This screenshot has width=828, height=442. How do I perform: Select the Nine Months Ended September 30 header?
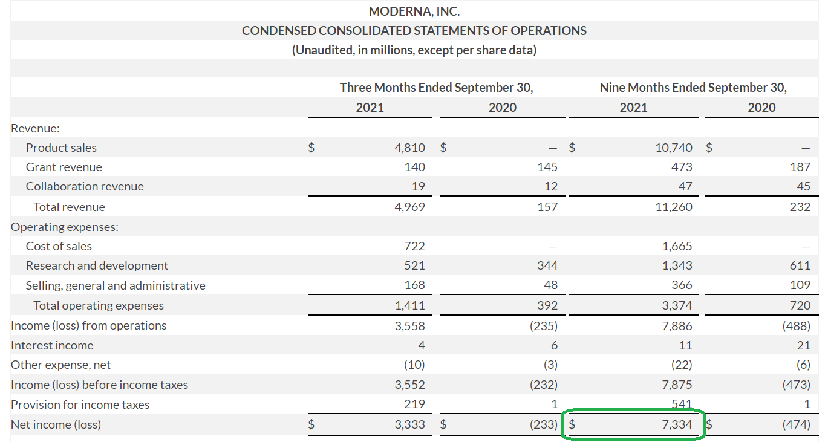[693, 87]
